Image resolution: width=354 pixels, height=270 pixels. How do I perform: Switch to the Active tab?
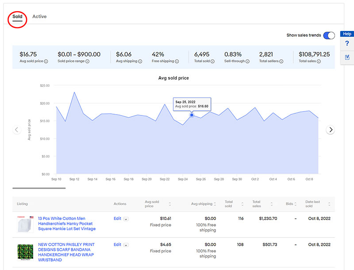[39, 16]
